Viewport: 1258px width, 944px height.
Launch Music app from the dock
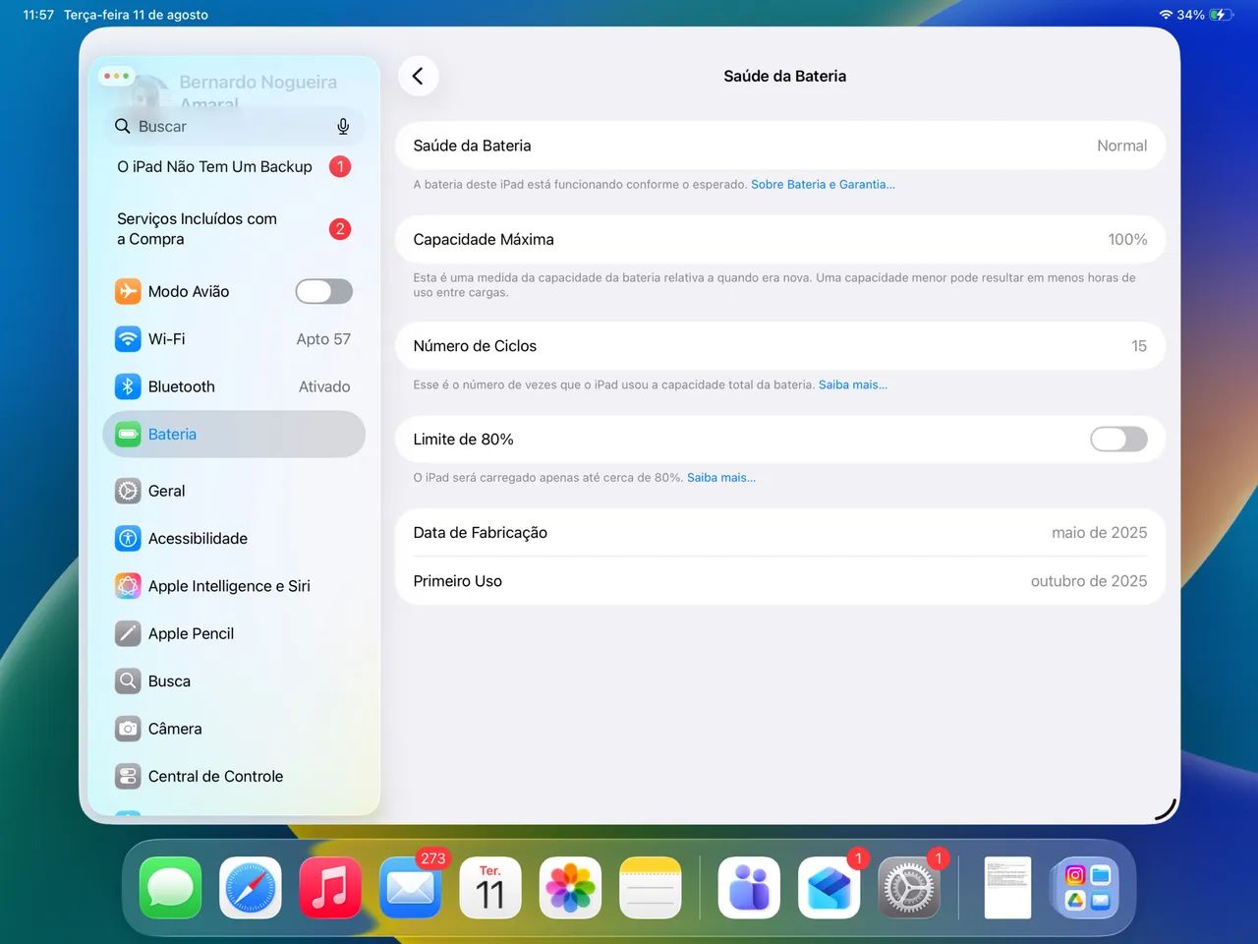tap(330, 888)
